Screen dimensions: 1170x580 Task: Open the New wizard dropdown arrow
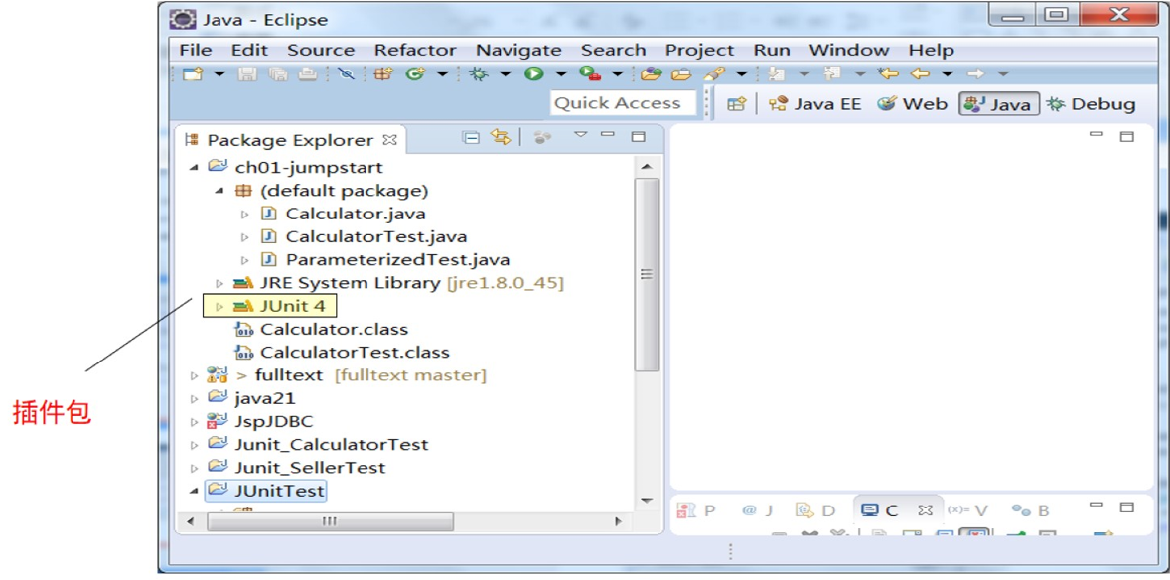[219, 73]
